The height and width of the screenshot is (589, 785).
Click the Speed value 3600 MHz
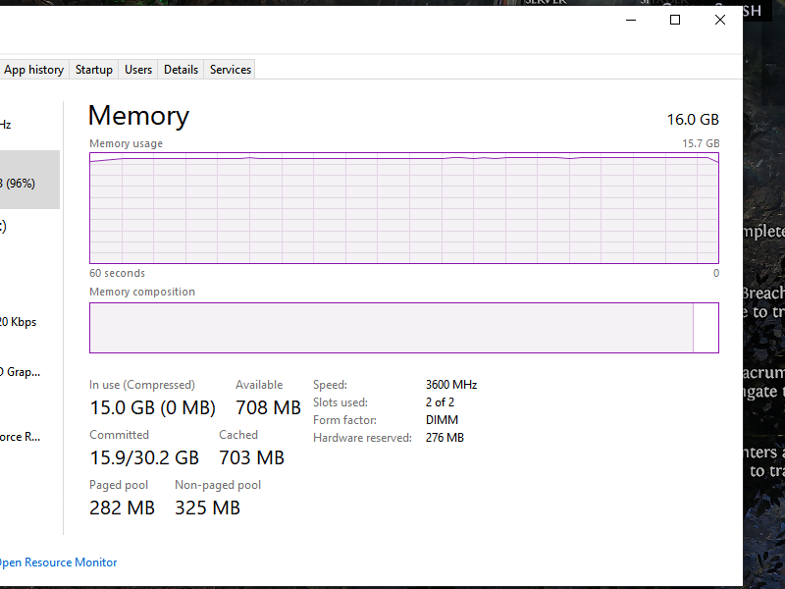click(451, 385)
